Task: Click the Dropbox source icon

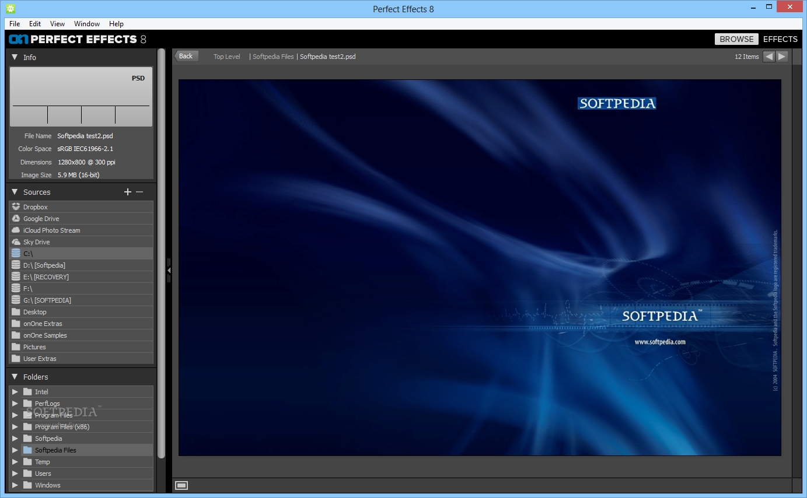Action: point(16,207)
